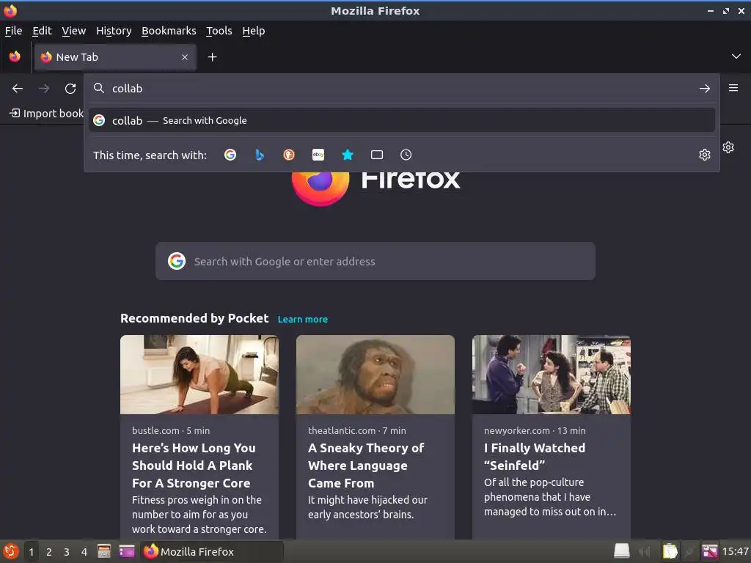Open the ape-man language article thumbnail

pyautogui.click(x=375, y=375)
